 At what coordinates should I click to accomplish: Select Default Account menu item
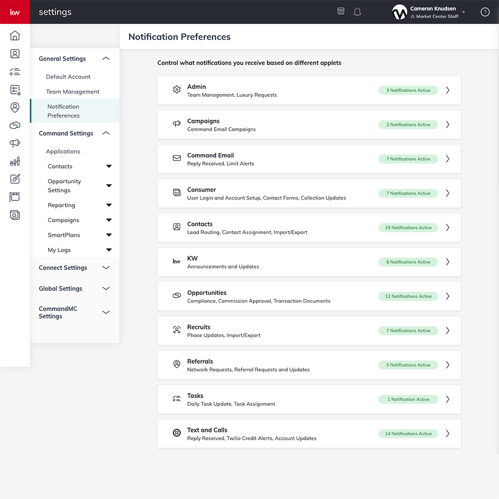pos(68,77)
